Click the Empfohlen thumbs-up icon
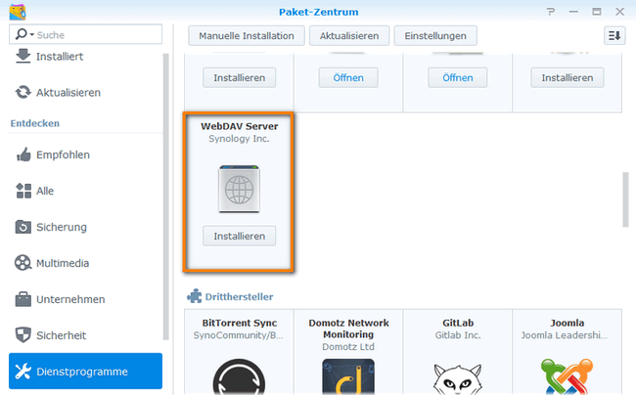 pos(23,154)
